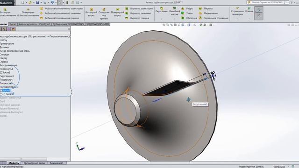Click the Отверстие под крепеж tool
This screenshot has height=168, width=299.
104,14
